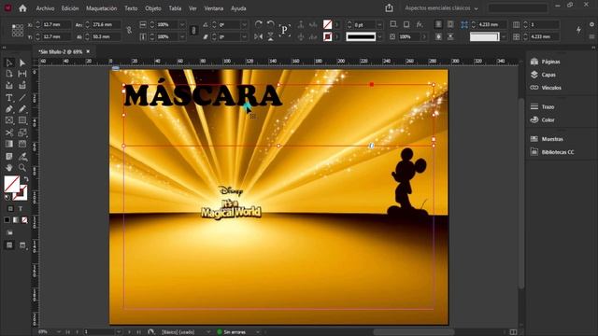Select the Selection tool arrow
The width and height of the screenshot is (598, 336).
(x=9, y=63)
